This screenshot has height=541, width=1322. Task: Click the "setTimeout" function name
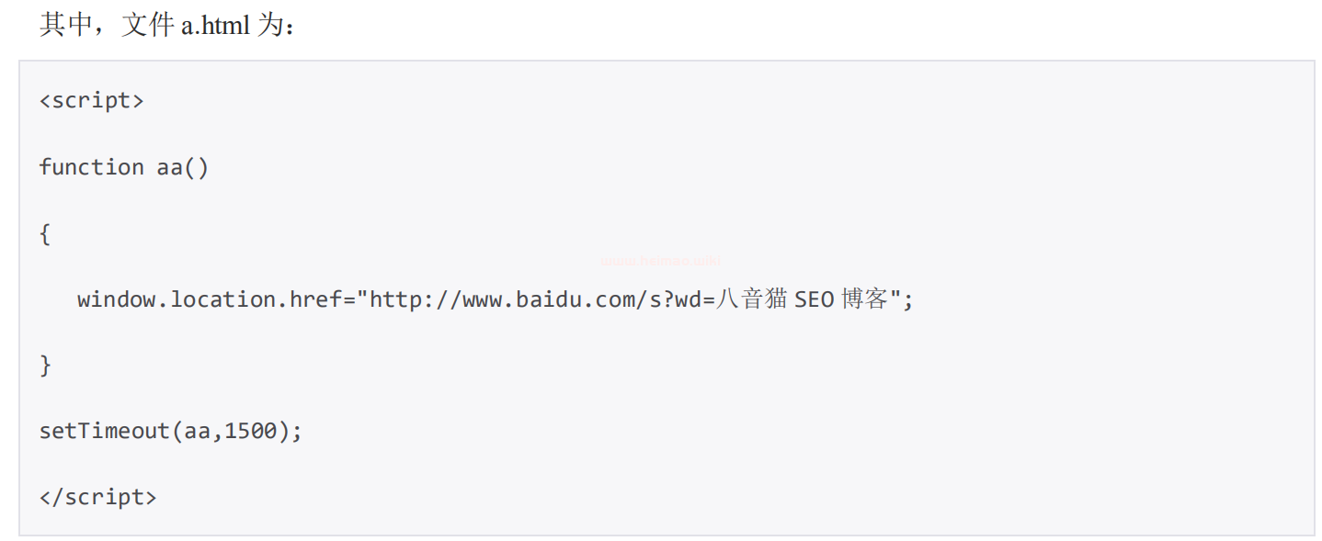pos(104,431)
